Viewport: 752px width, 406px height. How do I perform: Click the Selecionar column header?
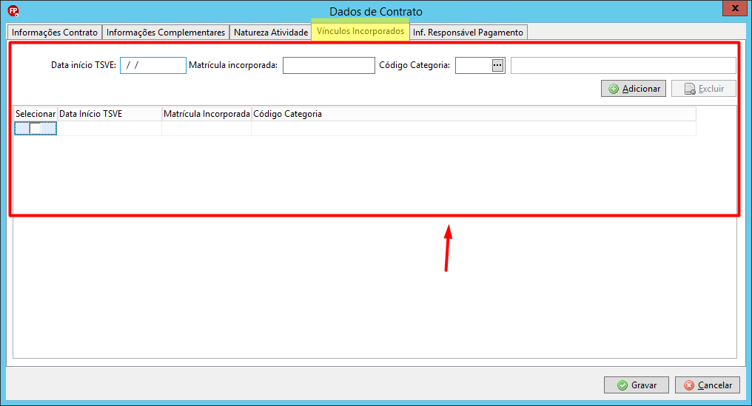(x=36, y=114)
